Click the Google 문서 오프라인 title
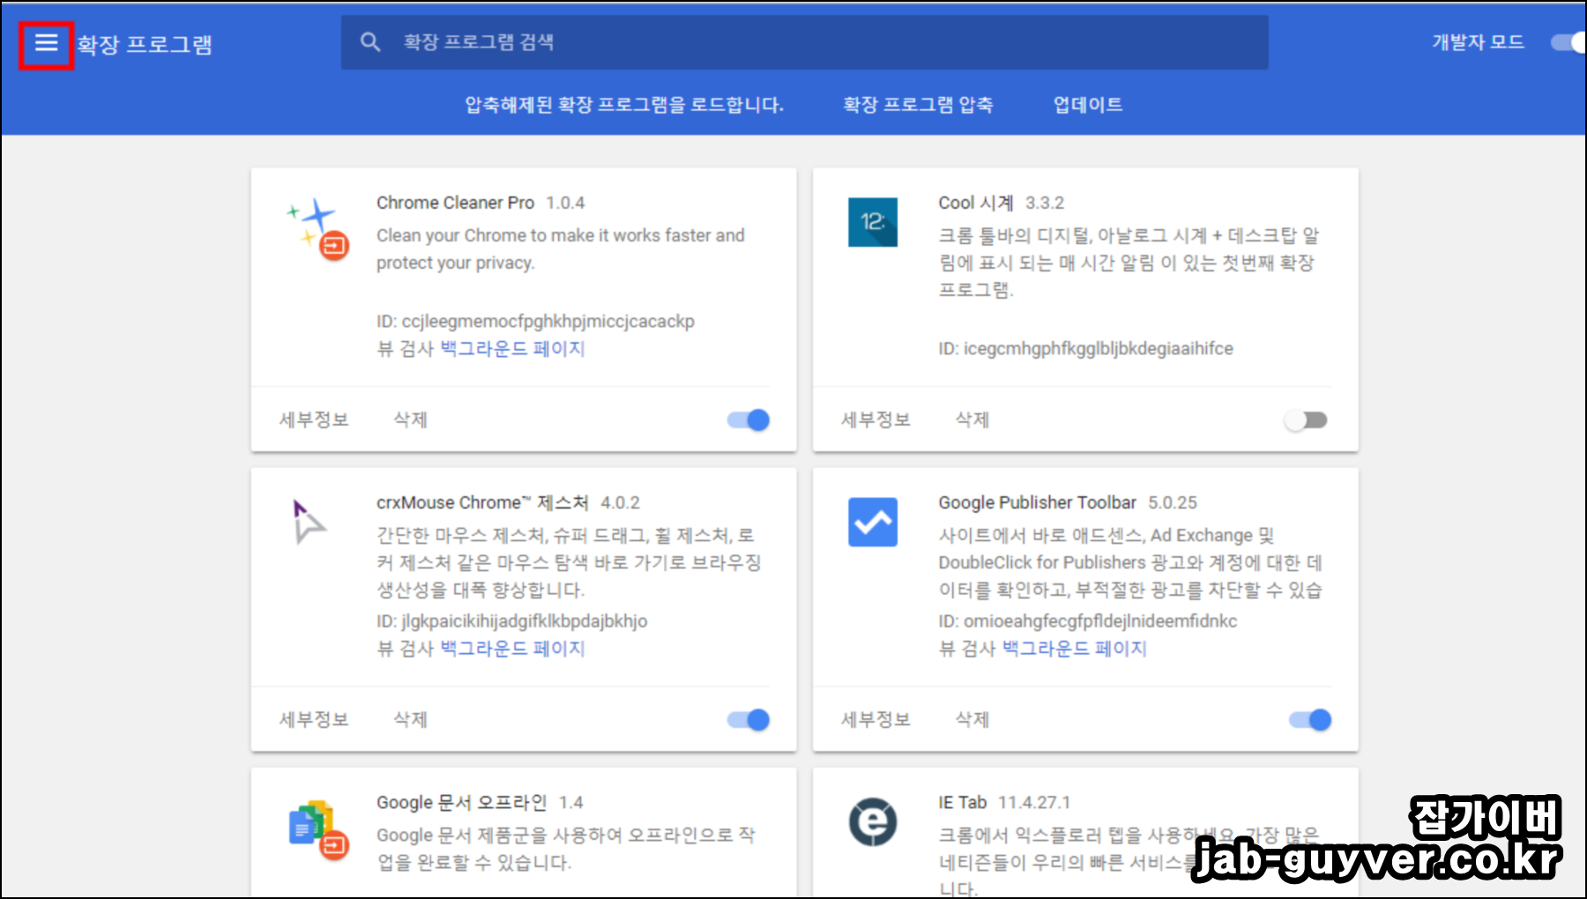This screenshot has height=899, width=1587. 462,802
